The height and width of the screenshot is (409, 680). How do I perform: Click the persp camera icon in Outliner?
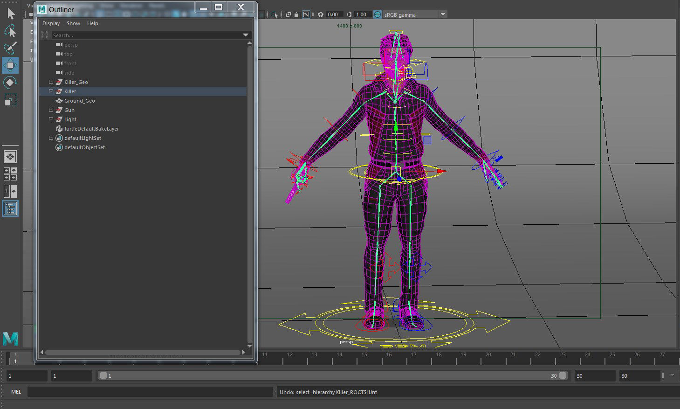(59, 45)
